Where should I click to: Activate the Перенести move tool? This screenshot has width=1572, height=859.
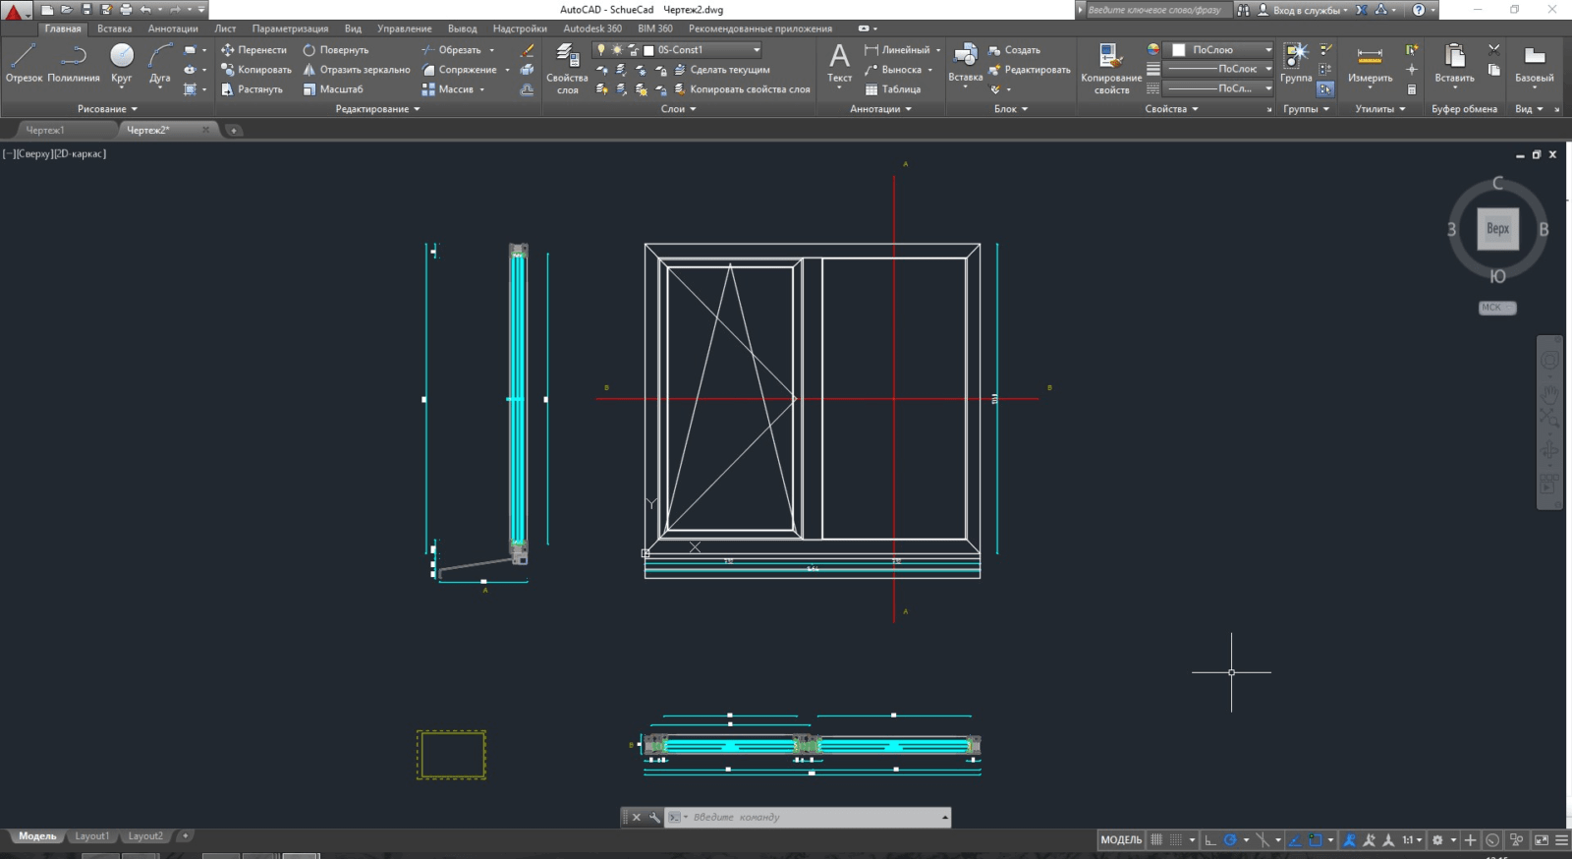tap(253, 50)
